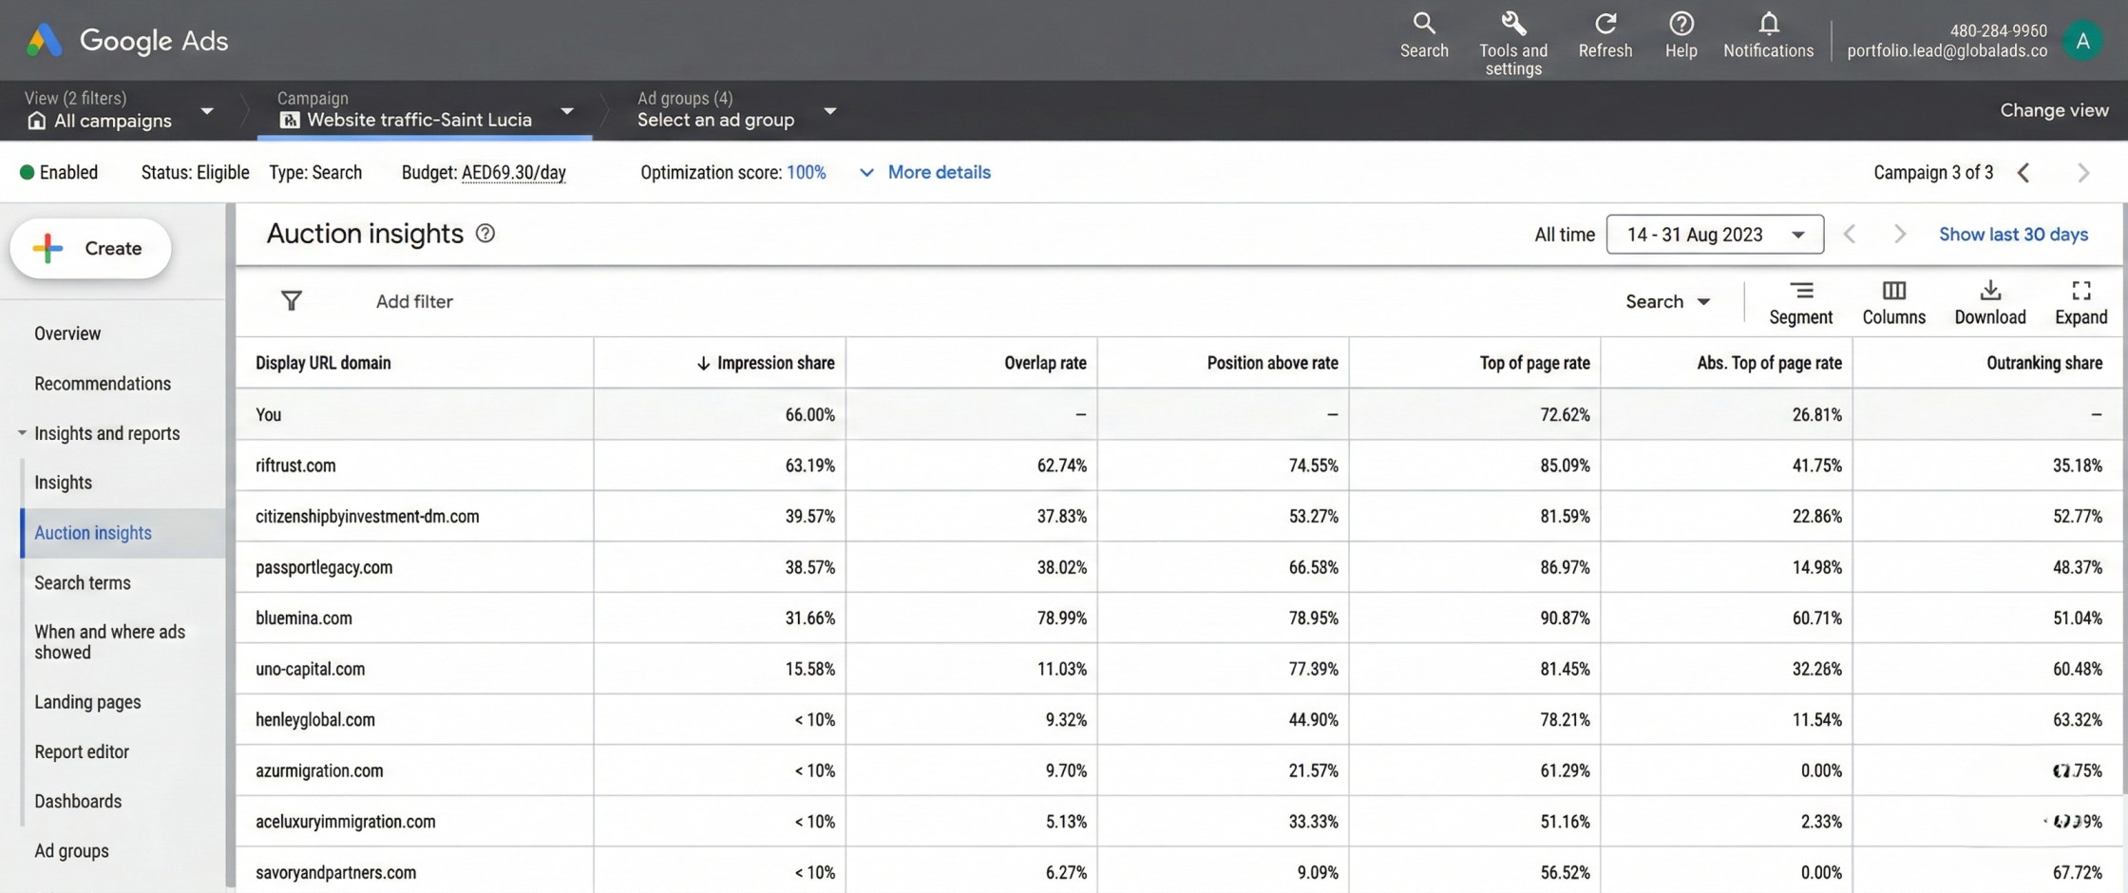Select azurmigration.com domain cell
The width and height of the screenshot is (2128, 893).
point(319,770)
